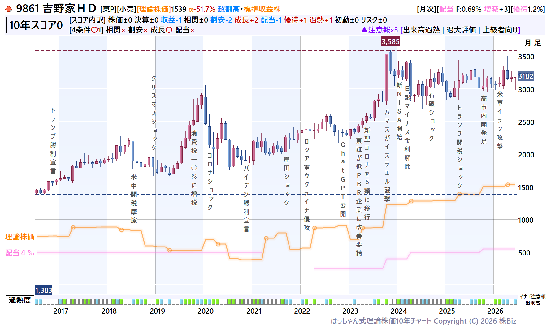Click the 上級者向け warning tag
Viewport: 551px width, 326px height.
(x=501, y=30)
